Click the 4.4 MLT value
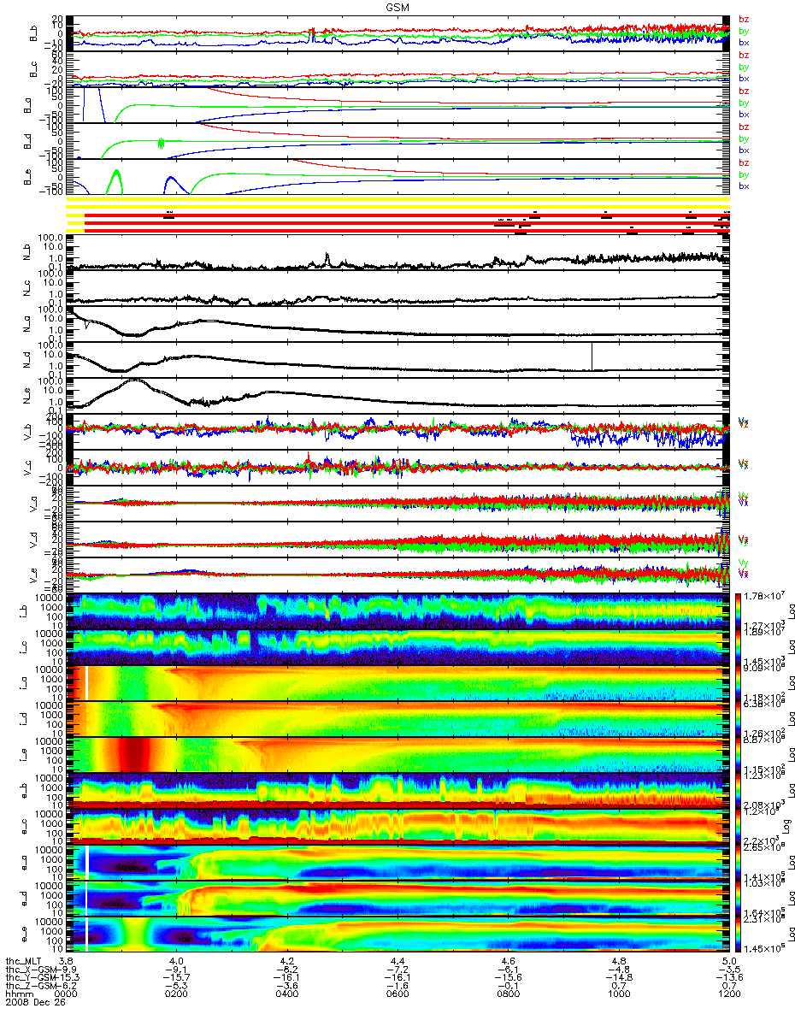Screen dimensions: 795x1026 (397, 961)
